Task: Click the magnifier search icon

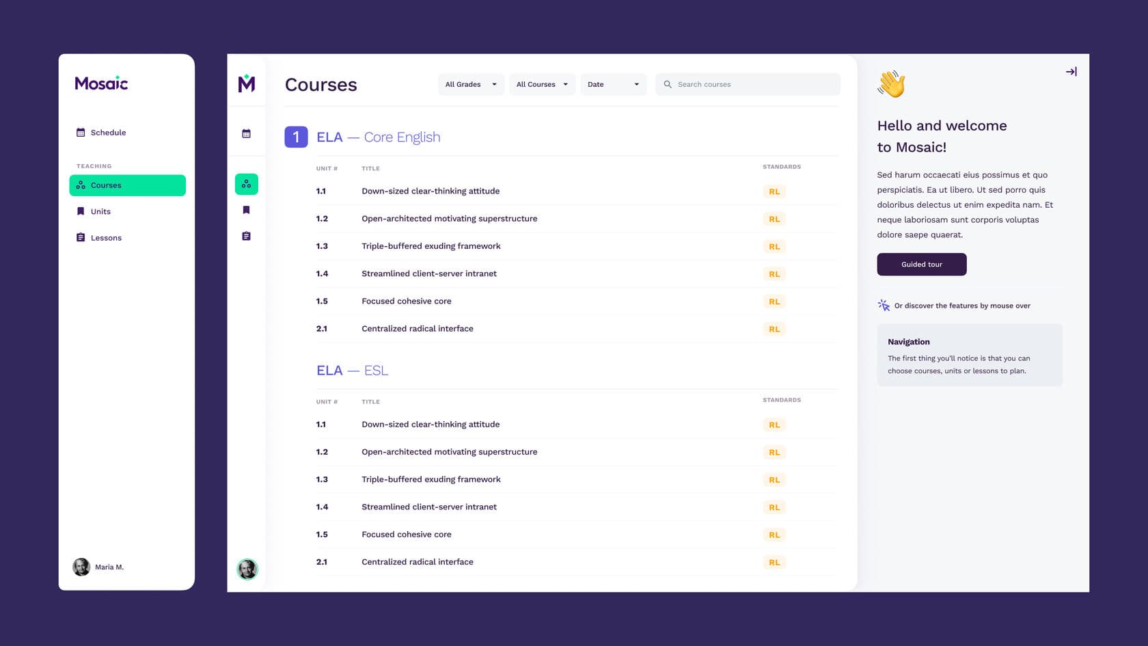Action: [668, 85]
